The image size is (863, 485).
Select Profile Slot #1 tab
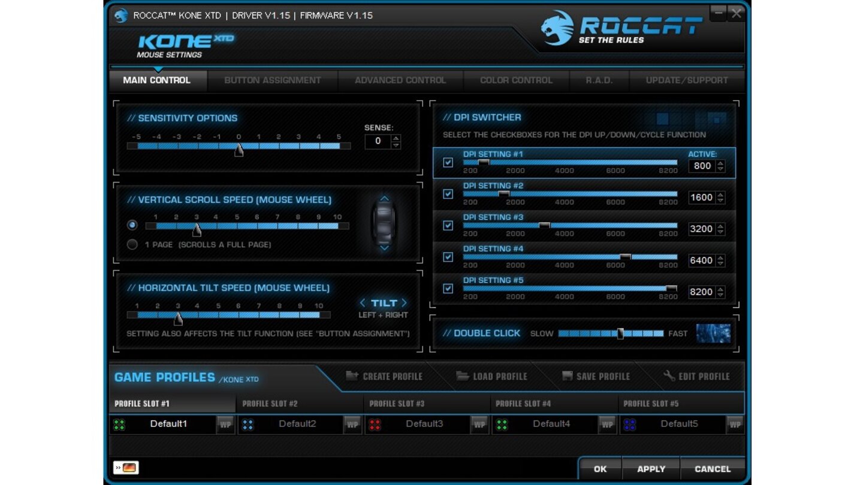pos(173,404)
